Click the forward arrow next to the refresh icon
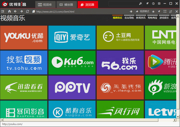Viewport: 180px width, 127px height. (x=22, y=11)
